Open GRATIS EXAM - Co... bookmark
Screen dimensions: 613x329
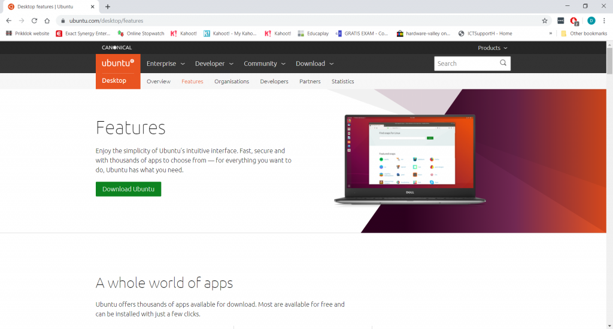(362, 34)
